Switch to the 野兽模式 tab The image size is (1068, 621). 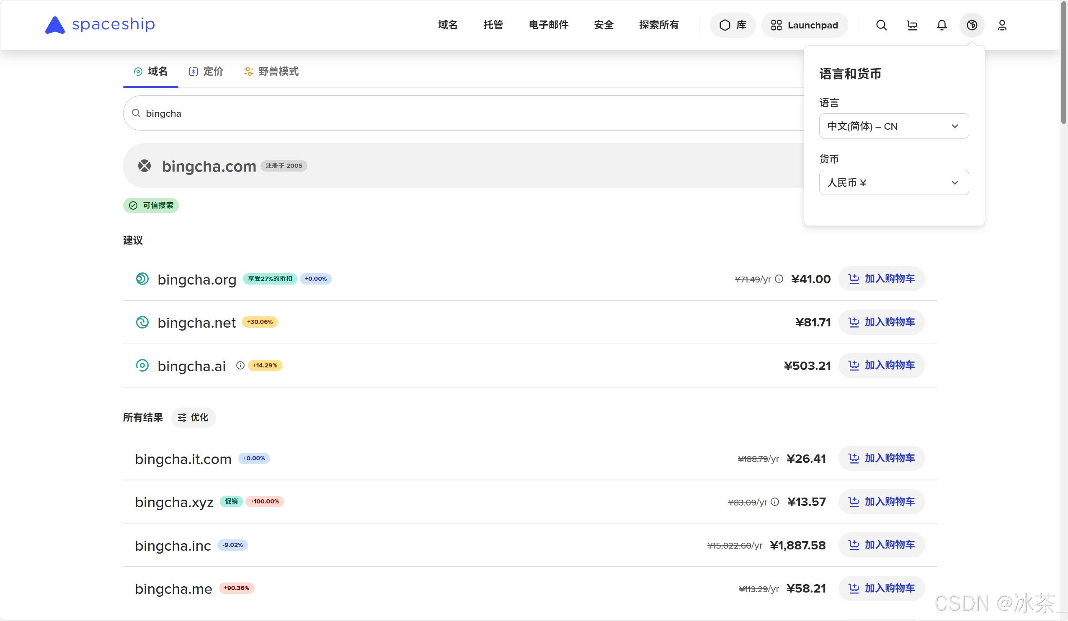[x=271, y=72]
